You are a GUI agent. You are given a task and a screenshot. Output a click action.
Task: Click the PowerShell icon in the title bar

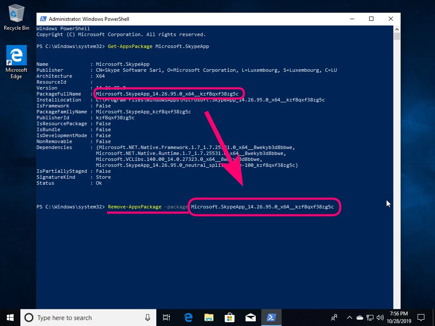pos(43,19)
